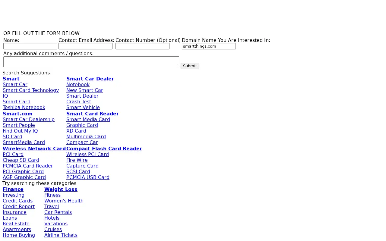Open the Compact Car link
The image size is (386, 241).
[x=82, y=142]
